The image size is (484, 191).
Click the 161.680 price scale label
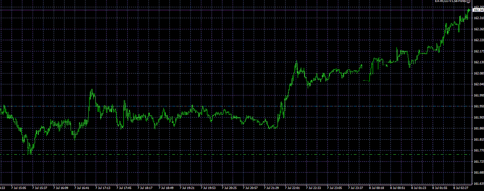478,172
